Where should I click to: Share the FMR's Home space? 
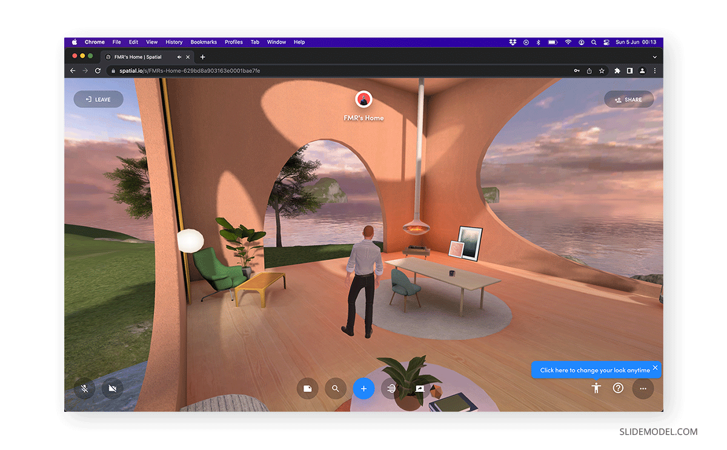pos(629,99)
